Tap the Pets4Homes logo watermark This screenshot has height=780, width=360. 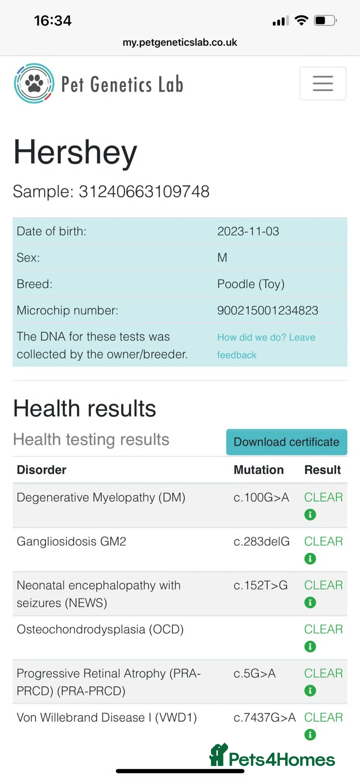click(x=272, y=755)
